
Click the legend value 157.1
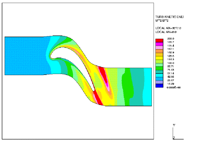coord(171,49)
